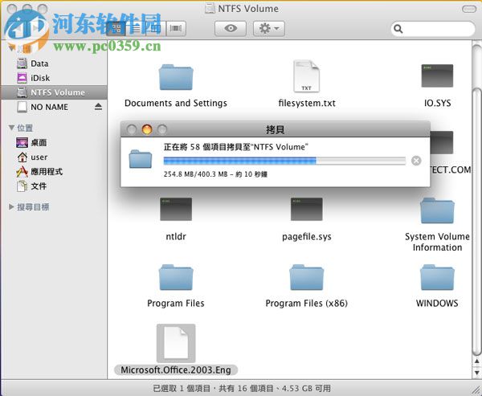The width and height of the screenshot is (482, 396).
Task: Click the toolbar toggle pill button
Action: [x=469, y=9]
